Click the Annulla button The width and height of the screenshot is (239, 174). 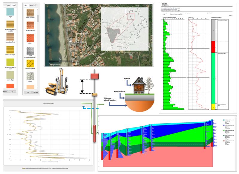35,92
